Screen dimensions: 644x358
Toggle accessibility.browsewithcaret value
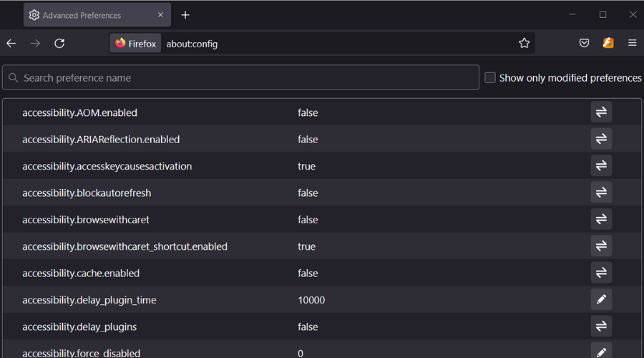601,220
